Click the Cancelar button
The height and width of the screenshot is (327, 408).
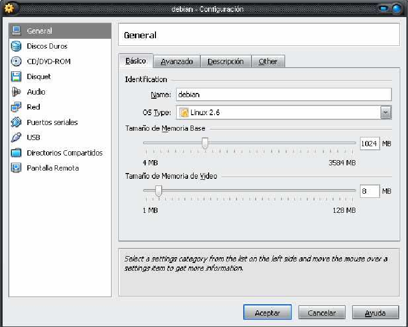click(322, 313)
